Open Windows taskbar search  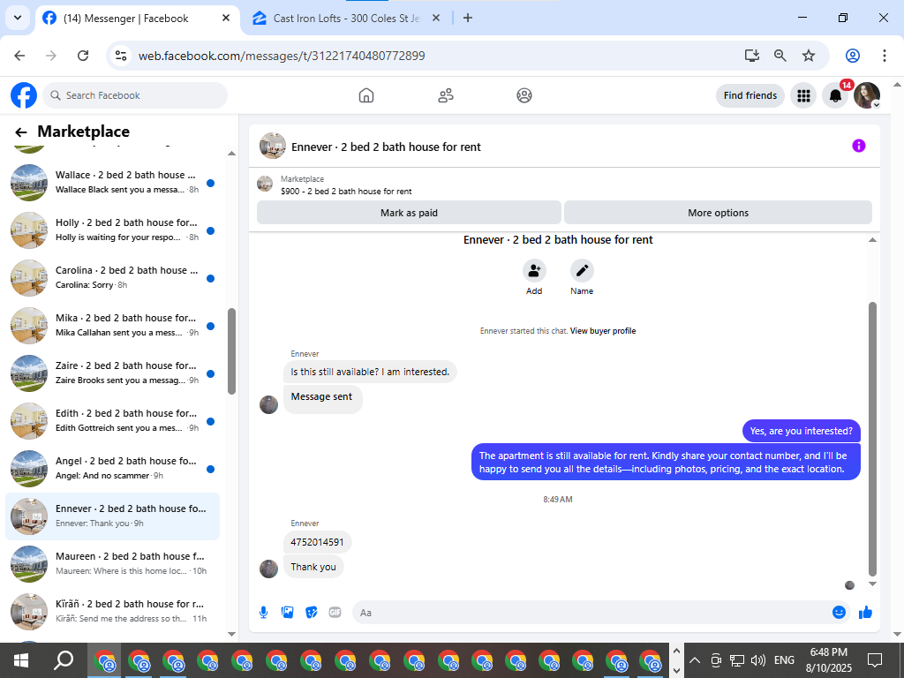pos(64,660)
